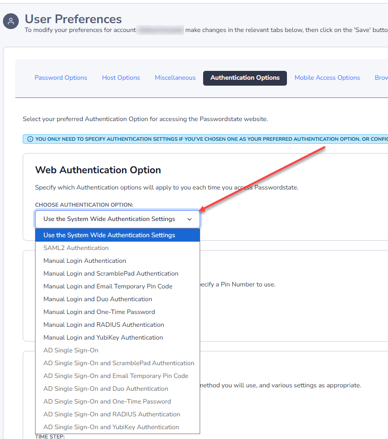Choose Manual Login and Email Temporary Pin Code

(117, 286)
